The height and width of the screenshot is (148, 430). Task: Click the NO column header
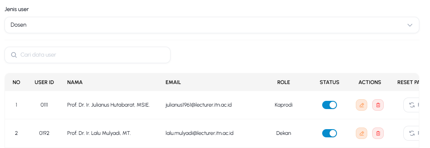16,82
